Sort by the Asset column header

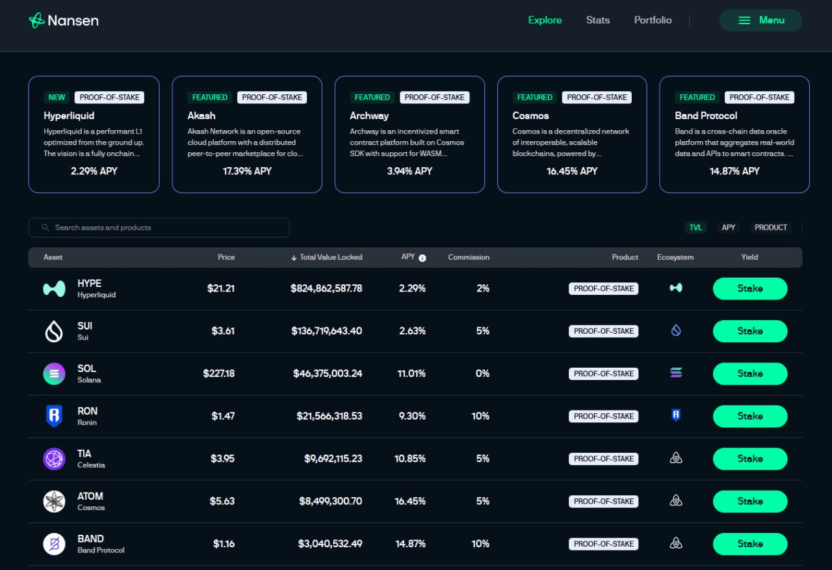click(x=53, y=257)
